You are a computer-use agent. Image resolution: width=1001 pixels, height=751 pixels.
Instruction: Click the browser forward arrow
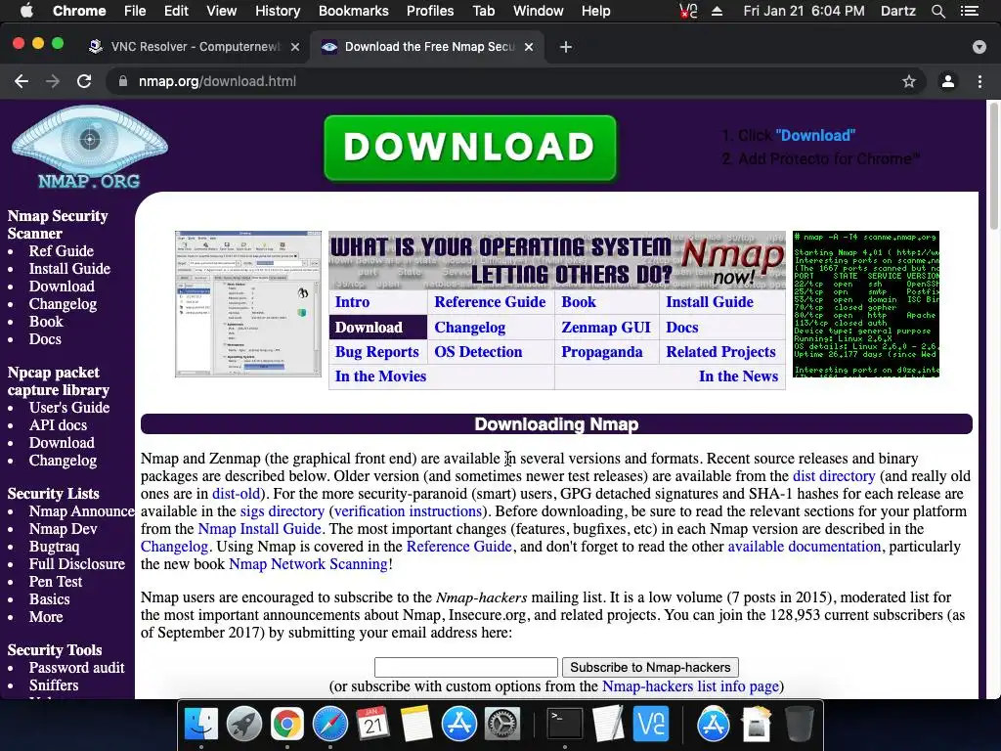(53, 81)
